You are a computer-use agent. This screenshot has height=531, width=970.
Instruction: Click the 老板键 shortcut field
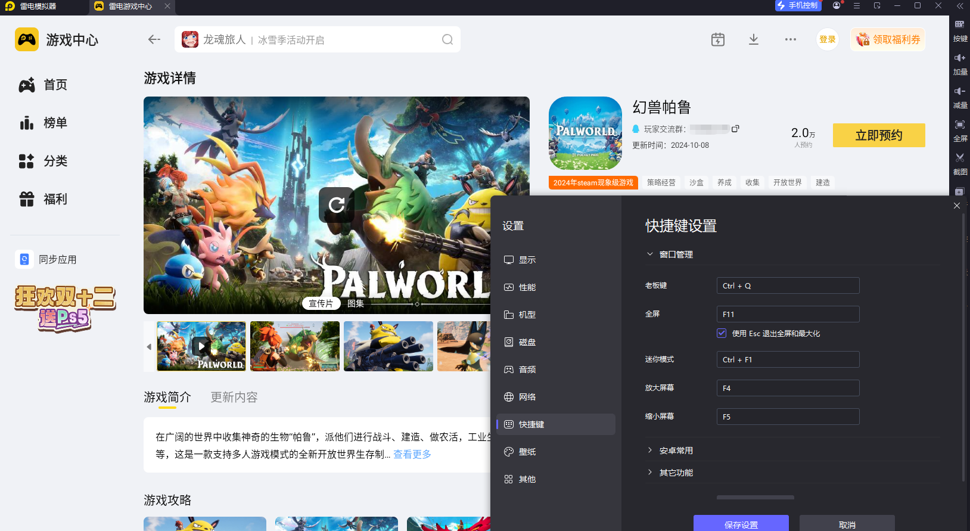pos(788,285)
